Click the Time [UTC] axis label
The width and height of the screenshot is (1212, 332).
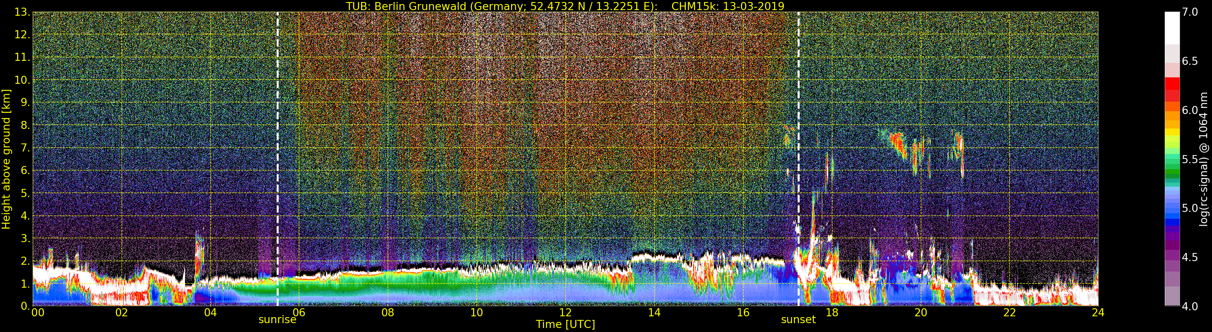pos(565,324)
